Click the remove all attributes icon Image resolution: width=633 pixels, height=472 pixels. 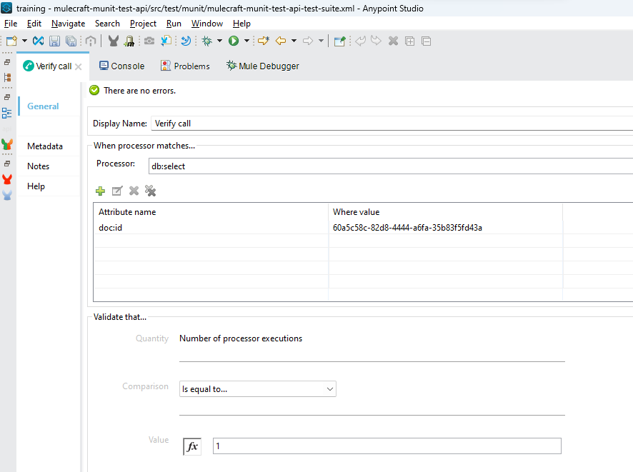point(150,191)
